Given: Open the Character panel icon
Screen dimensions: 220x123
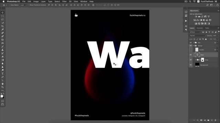Looking at the screenshot, I should coord(186,26).
